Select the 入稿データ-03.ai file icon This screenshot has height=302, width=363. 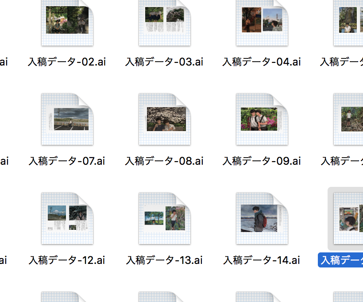tap(165, 23)
